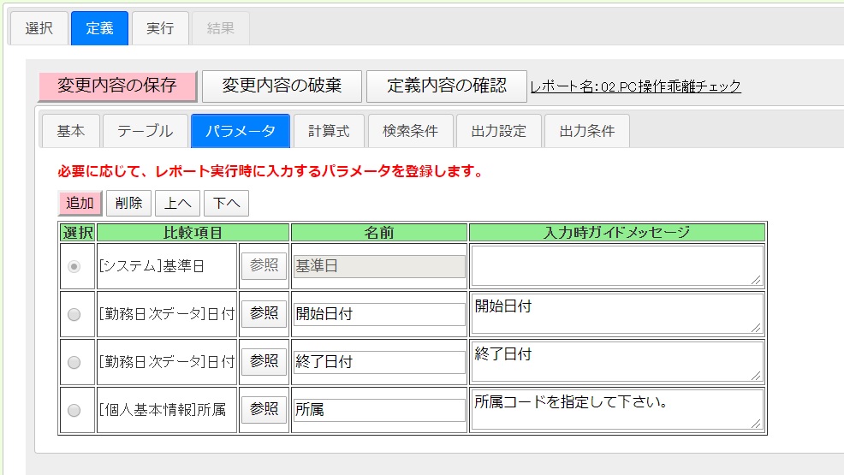844x475 pixels.
Task: Open the 基本 sub-tab
Action: point(71,131)
